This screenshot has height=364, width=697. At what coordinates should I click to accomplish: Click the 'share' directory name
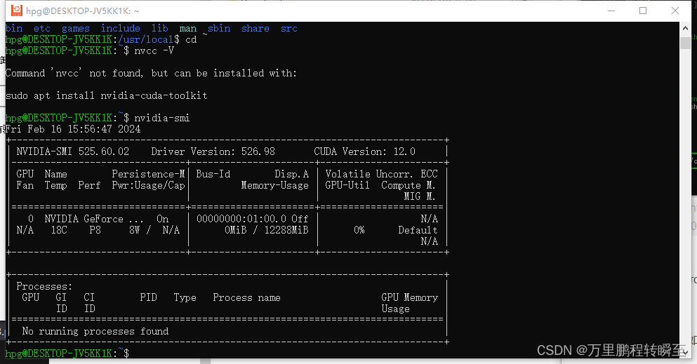tap(255, 29)
